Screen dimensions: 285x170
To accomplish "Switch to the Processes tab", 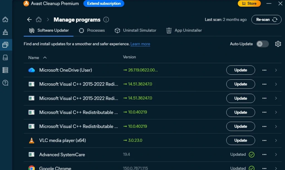I will tap(92, 31).
